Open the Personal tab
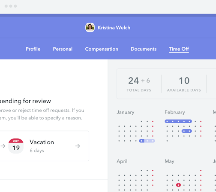 (x=63, y=49)
